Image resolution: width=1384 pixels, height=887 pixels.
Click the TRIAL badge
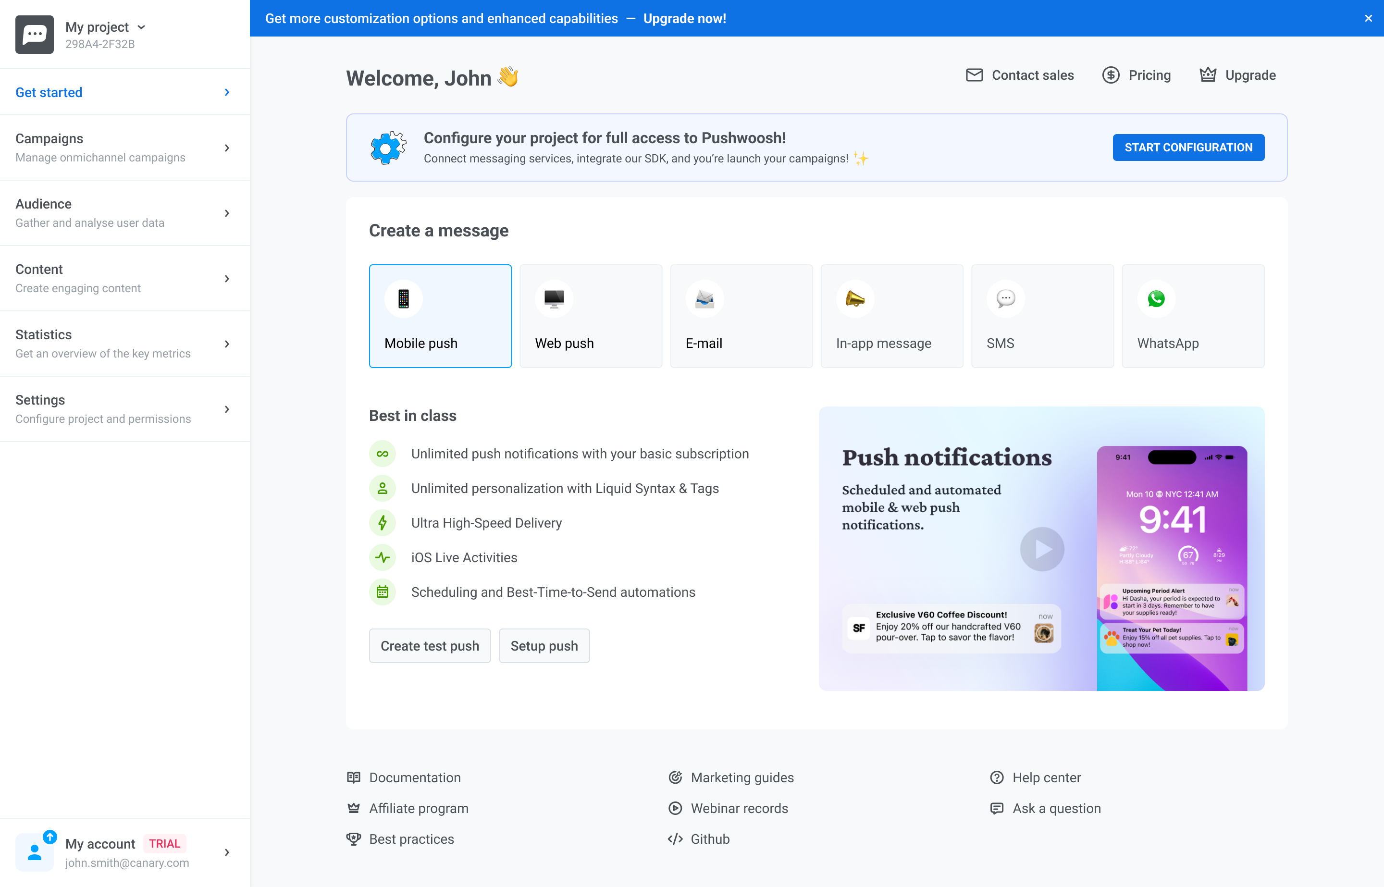164,844
